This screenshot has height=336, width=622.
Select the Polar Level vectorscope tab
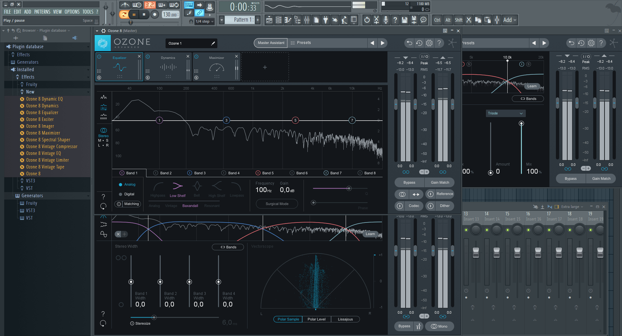(x=317, y=319)
